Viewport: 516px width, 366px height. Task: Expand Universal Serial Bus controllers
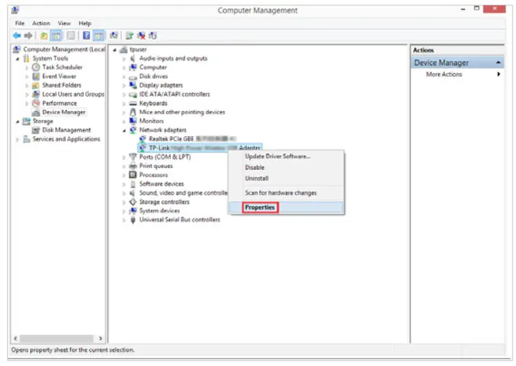pos(125,220)
